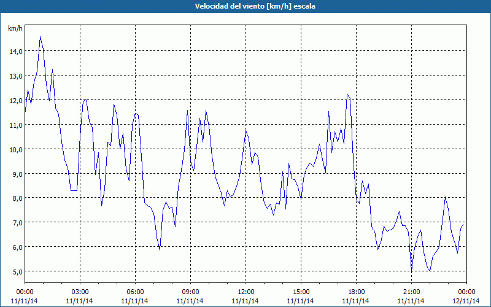
Task: Click the 06:00 time label
Action: point(135,292)
